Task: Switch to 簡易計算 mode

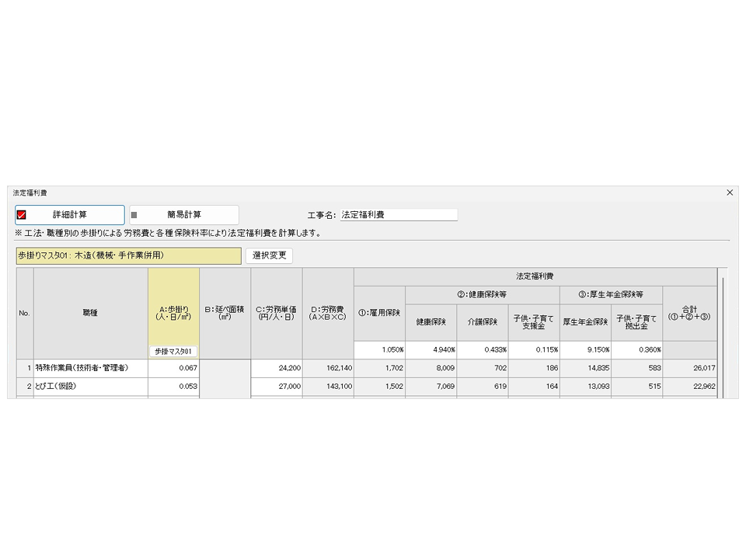Action: tap(184, 215)
